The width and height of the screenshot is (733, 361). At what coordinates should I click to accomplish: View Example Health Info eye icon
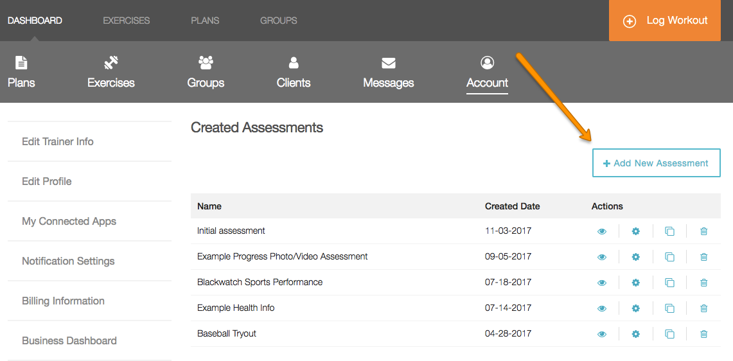(602, 308)
